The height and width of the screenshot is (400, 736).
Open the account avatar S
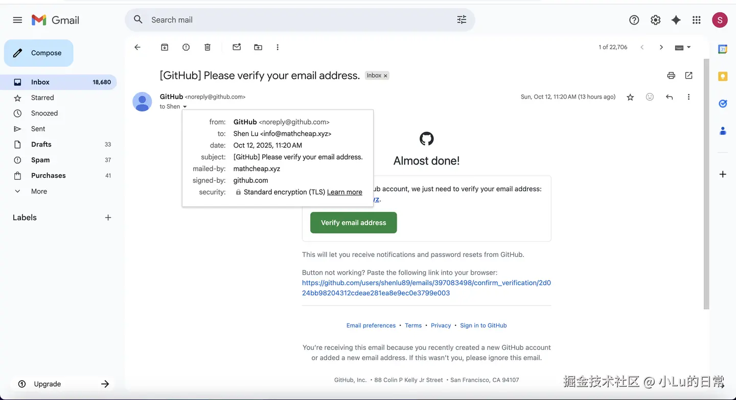(x=720, y=20)
